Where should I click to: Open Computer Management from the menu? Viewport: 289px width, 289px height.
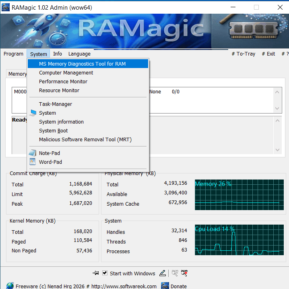click(x=88, y=72)
